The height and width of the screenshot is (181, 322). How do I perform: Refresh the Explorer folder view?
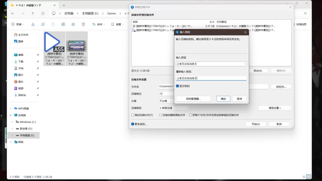click(43, 13)
